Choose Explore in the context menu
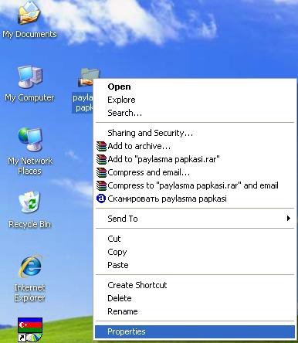Viewport: 298px width, 343px height. click(x=195, y=100)
